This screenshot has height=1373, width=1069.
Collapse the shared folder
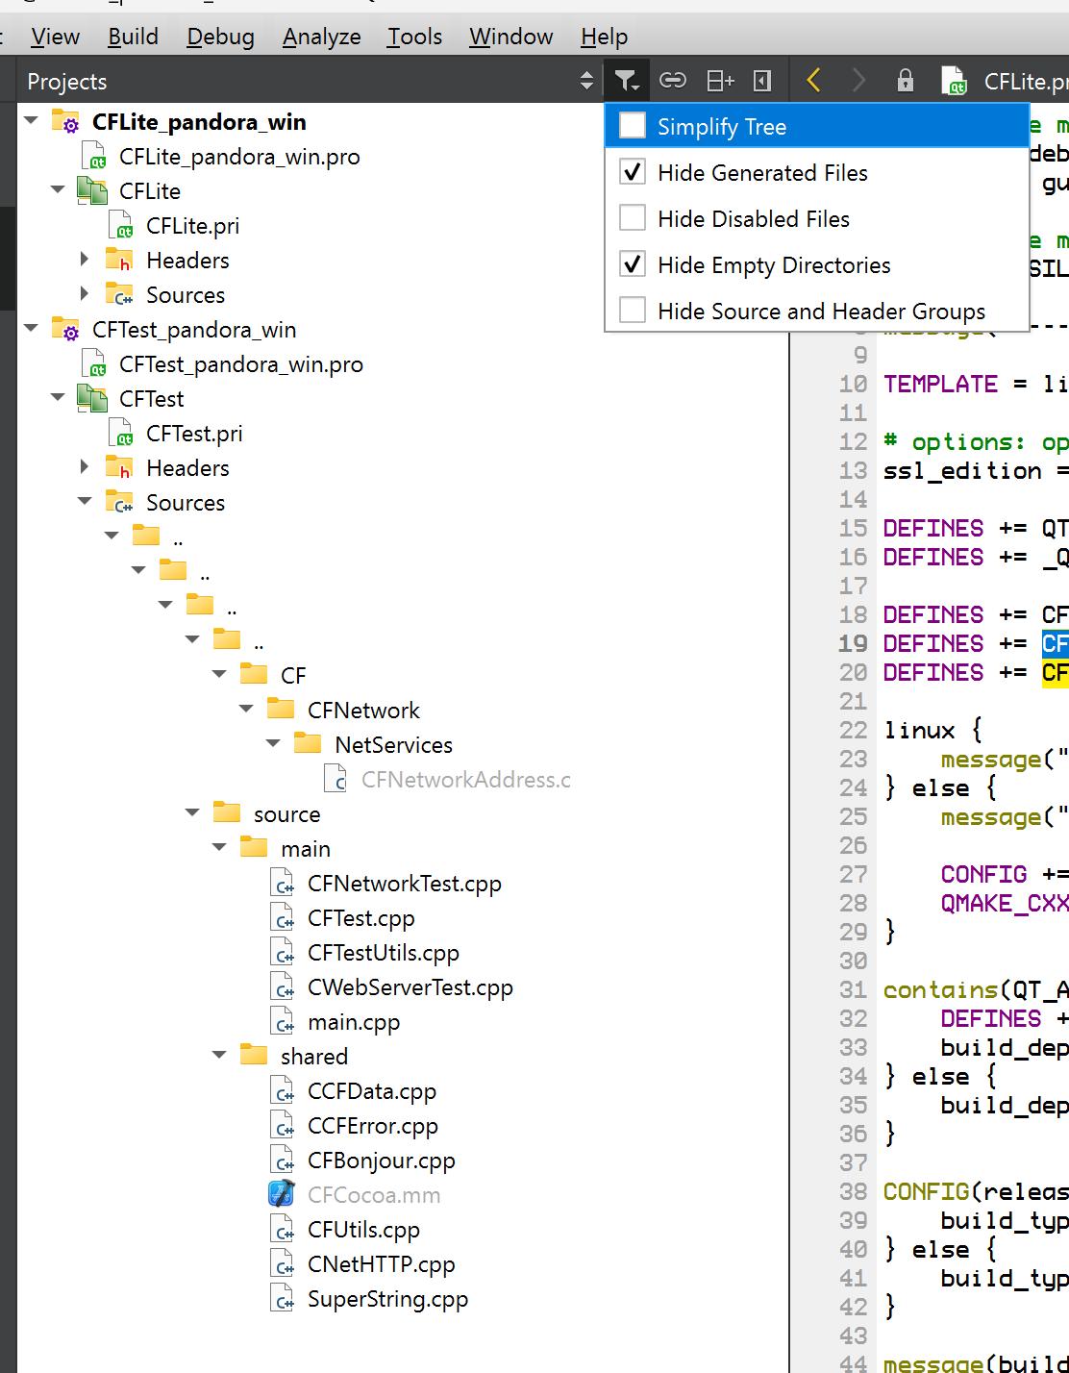coord(219,1055)
